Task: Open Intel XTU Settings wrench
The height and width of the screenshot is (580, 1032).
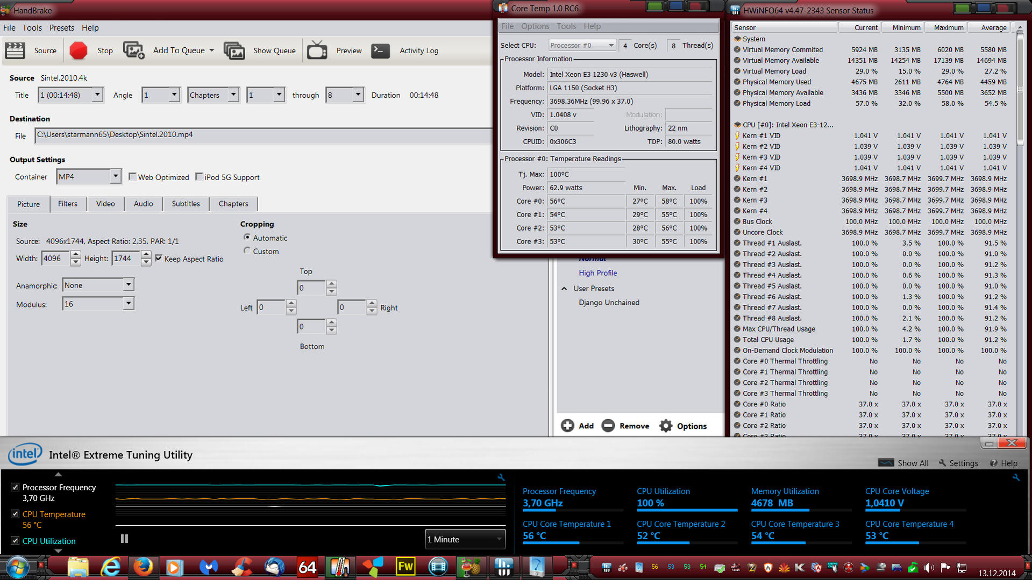Action: [942, 463]
